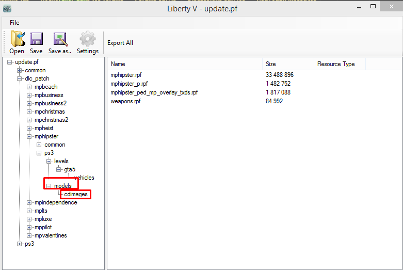Expand the mpbeach tree node
This screenshot has height=270, width=403.
point(29,87)
